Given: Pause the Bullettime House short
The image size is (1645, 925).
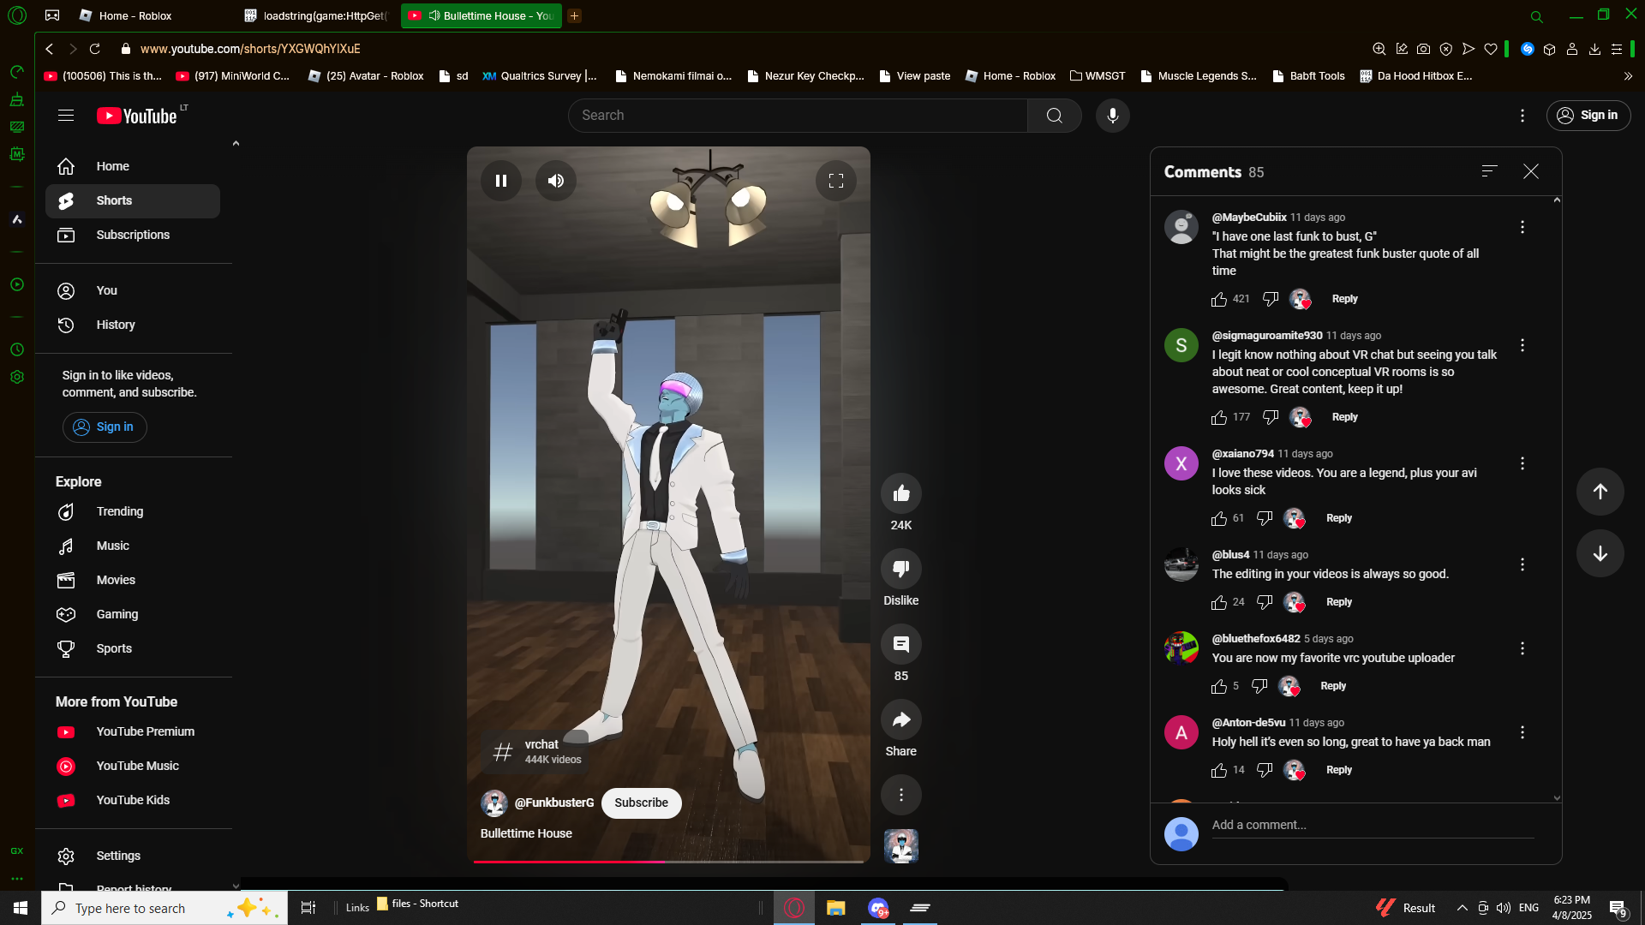Looking at the screenshot, I should tap(501, 181).
